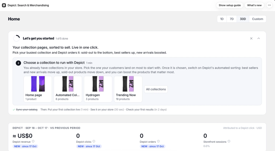Open the three-dot more options menu
The width and height of the screenshot is (275, 151).
coord(269,5)
